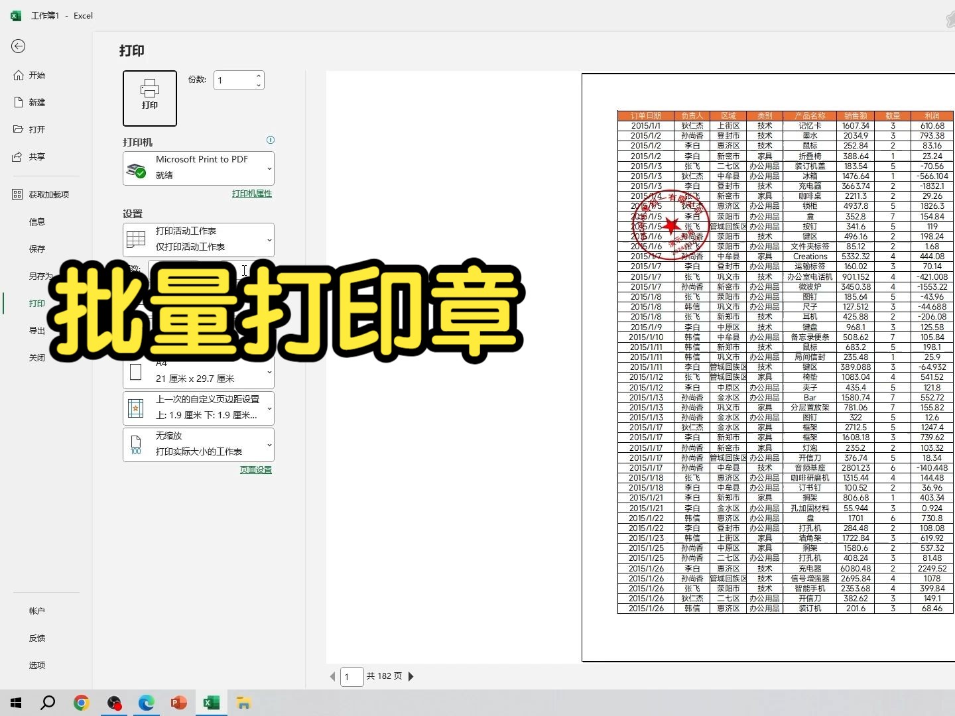The height and width of the screenshot is (716, 955).
Task: Click the 打开 folder icon
Action: coord(19,129)
